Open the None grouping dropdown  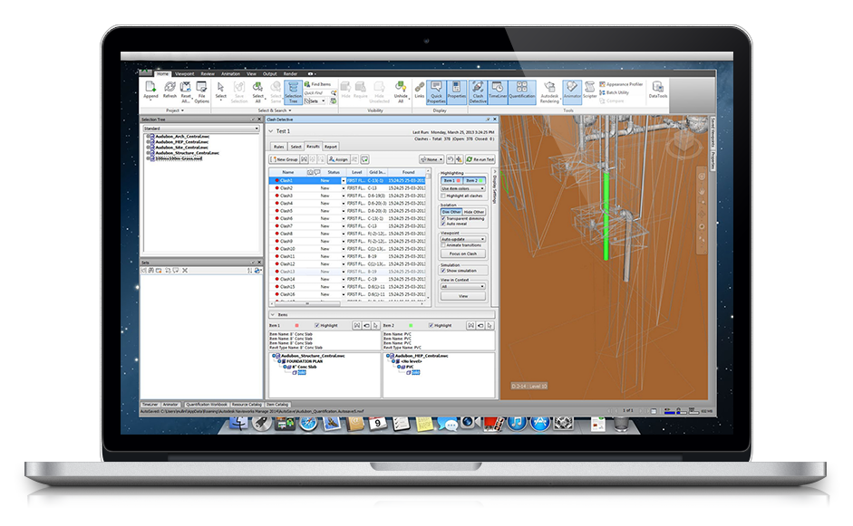pos(431,159)
